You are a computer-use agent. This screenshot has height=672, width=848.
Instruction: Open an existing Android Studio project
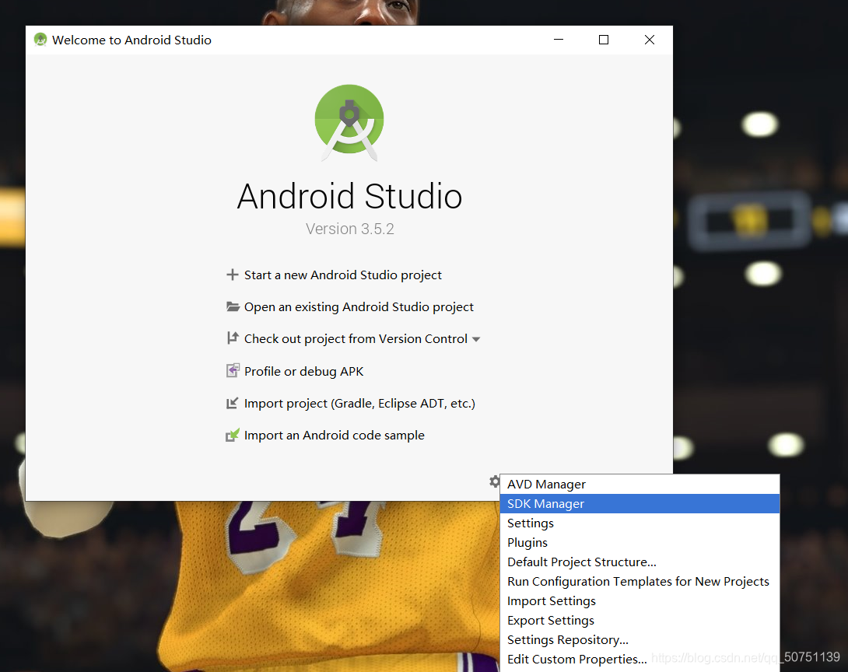coord(359,307)
